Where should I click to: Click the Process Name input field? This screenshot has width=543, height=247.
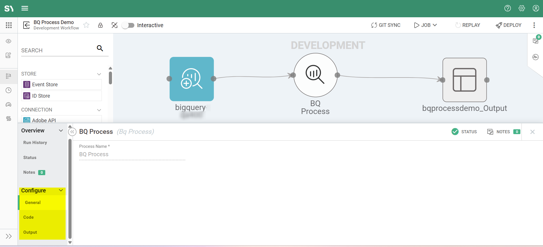(x=132, y=154)
